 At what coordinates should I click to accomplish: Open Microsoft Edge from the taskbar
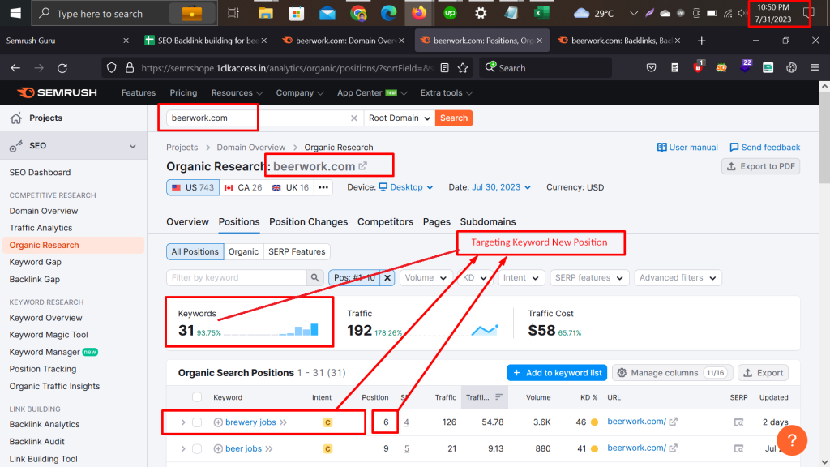point(388,13)
